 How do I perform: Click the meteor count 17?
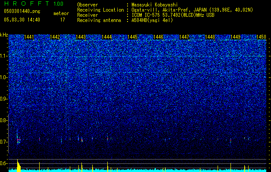(62, 20)
